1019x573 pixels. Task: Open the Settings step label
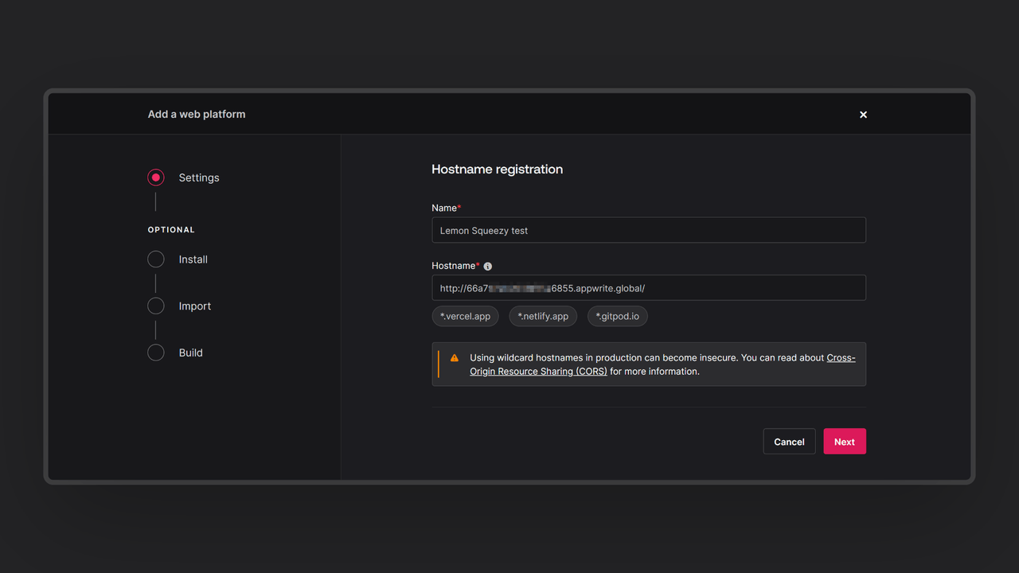point(199,177)
